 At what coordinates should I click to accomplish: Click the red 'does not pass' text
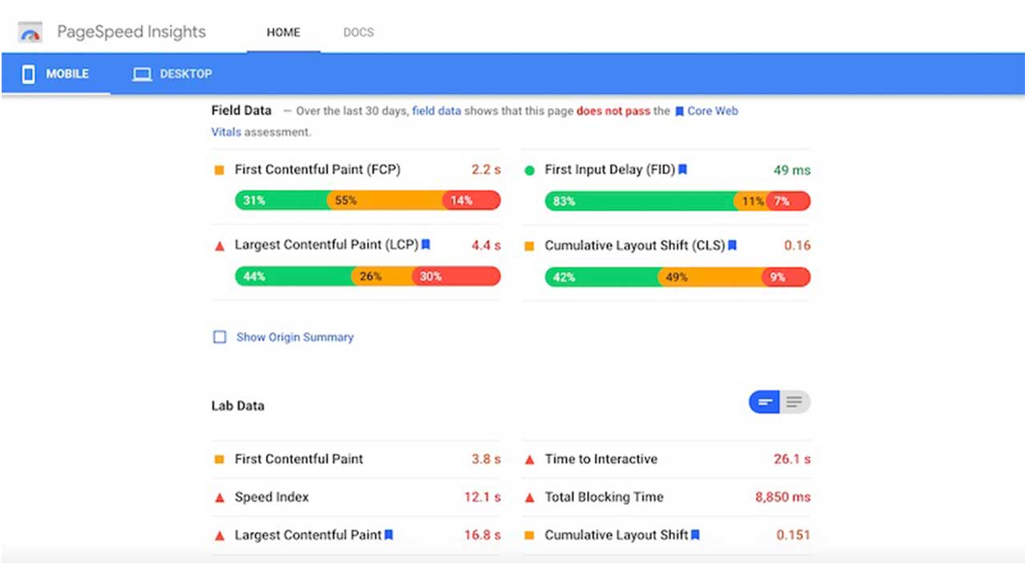click(613, 111)
